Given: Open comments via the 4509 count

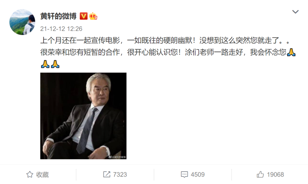Looking at the screenshot, I should [198, 174].
